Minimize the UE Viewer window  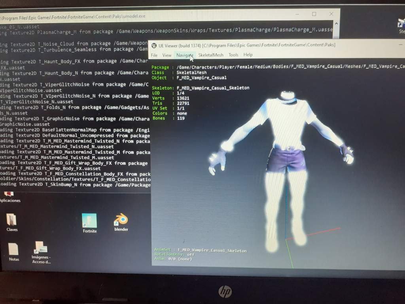[x=400, y=44]
